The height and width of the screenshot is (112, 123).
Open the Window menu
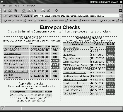pos(31,6)
